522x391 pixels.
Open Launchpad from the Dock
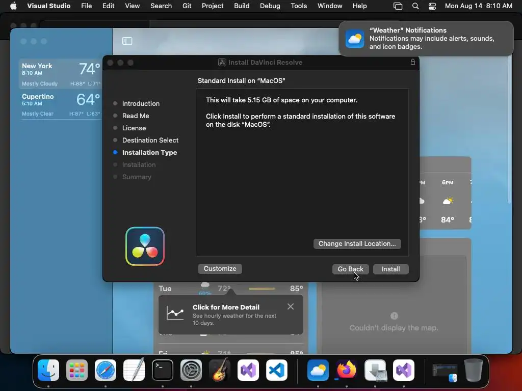click(x=77, y=370)
